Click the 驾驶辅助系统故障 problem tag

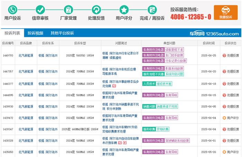pyautogui.click(x=177, y=140)
